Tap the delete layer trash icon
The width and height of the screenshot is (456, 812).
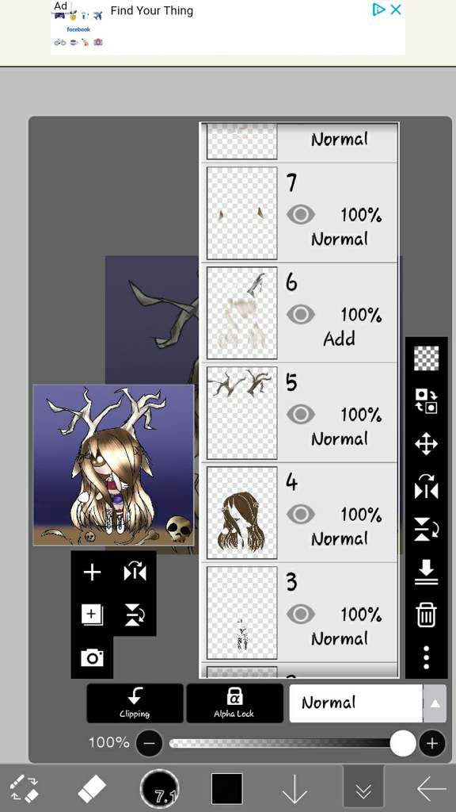[x=426, y=615]
